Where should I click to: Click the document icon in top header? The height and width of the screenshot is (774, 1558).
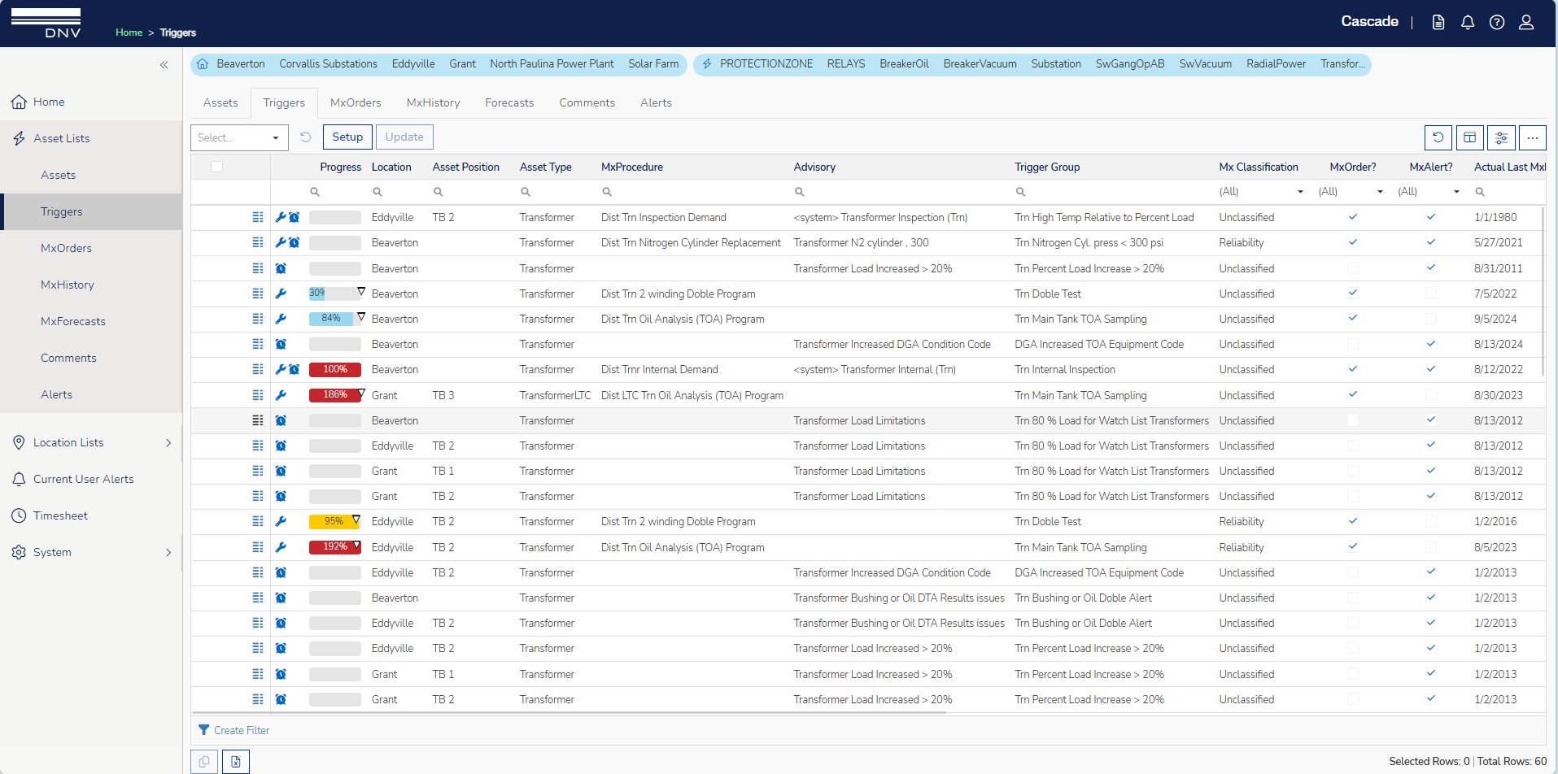(x=1438, y=23)
